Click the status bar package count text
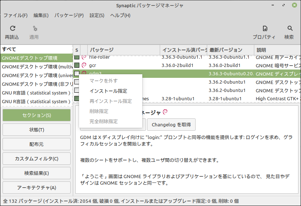 tap(121, 201)
